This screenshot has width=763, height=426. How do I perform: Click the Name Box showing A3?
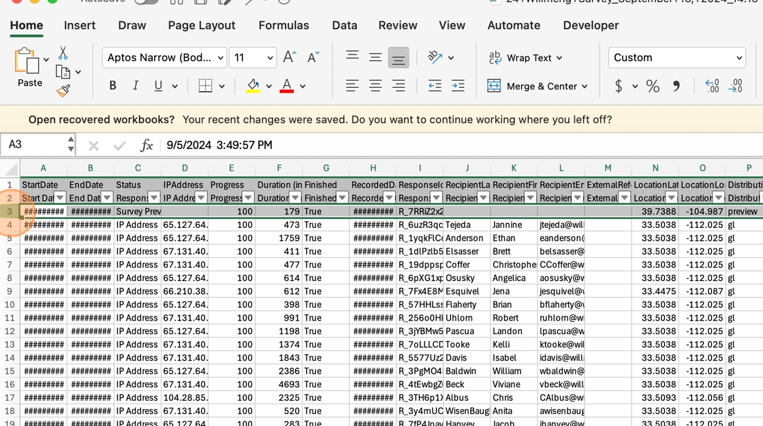coord(33,145)
